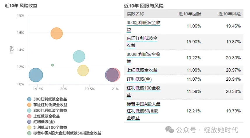The image size is (250, 138).
Task: Open the 800红利低波全收益 table link
Action: pos(144,58)
